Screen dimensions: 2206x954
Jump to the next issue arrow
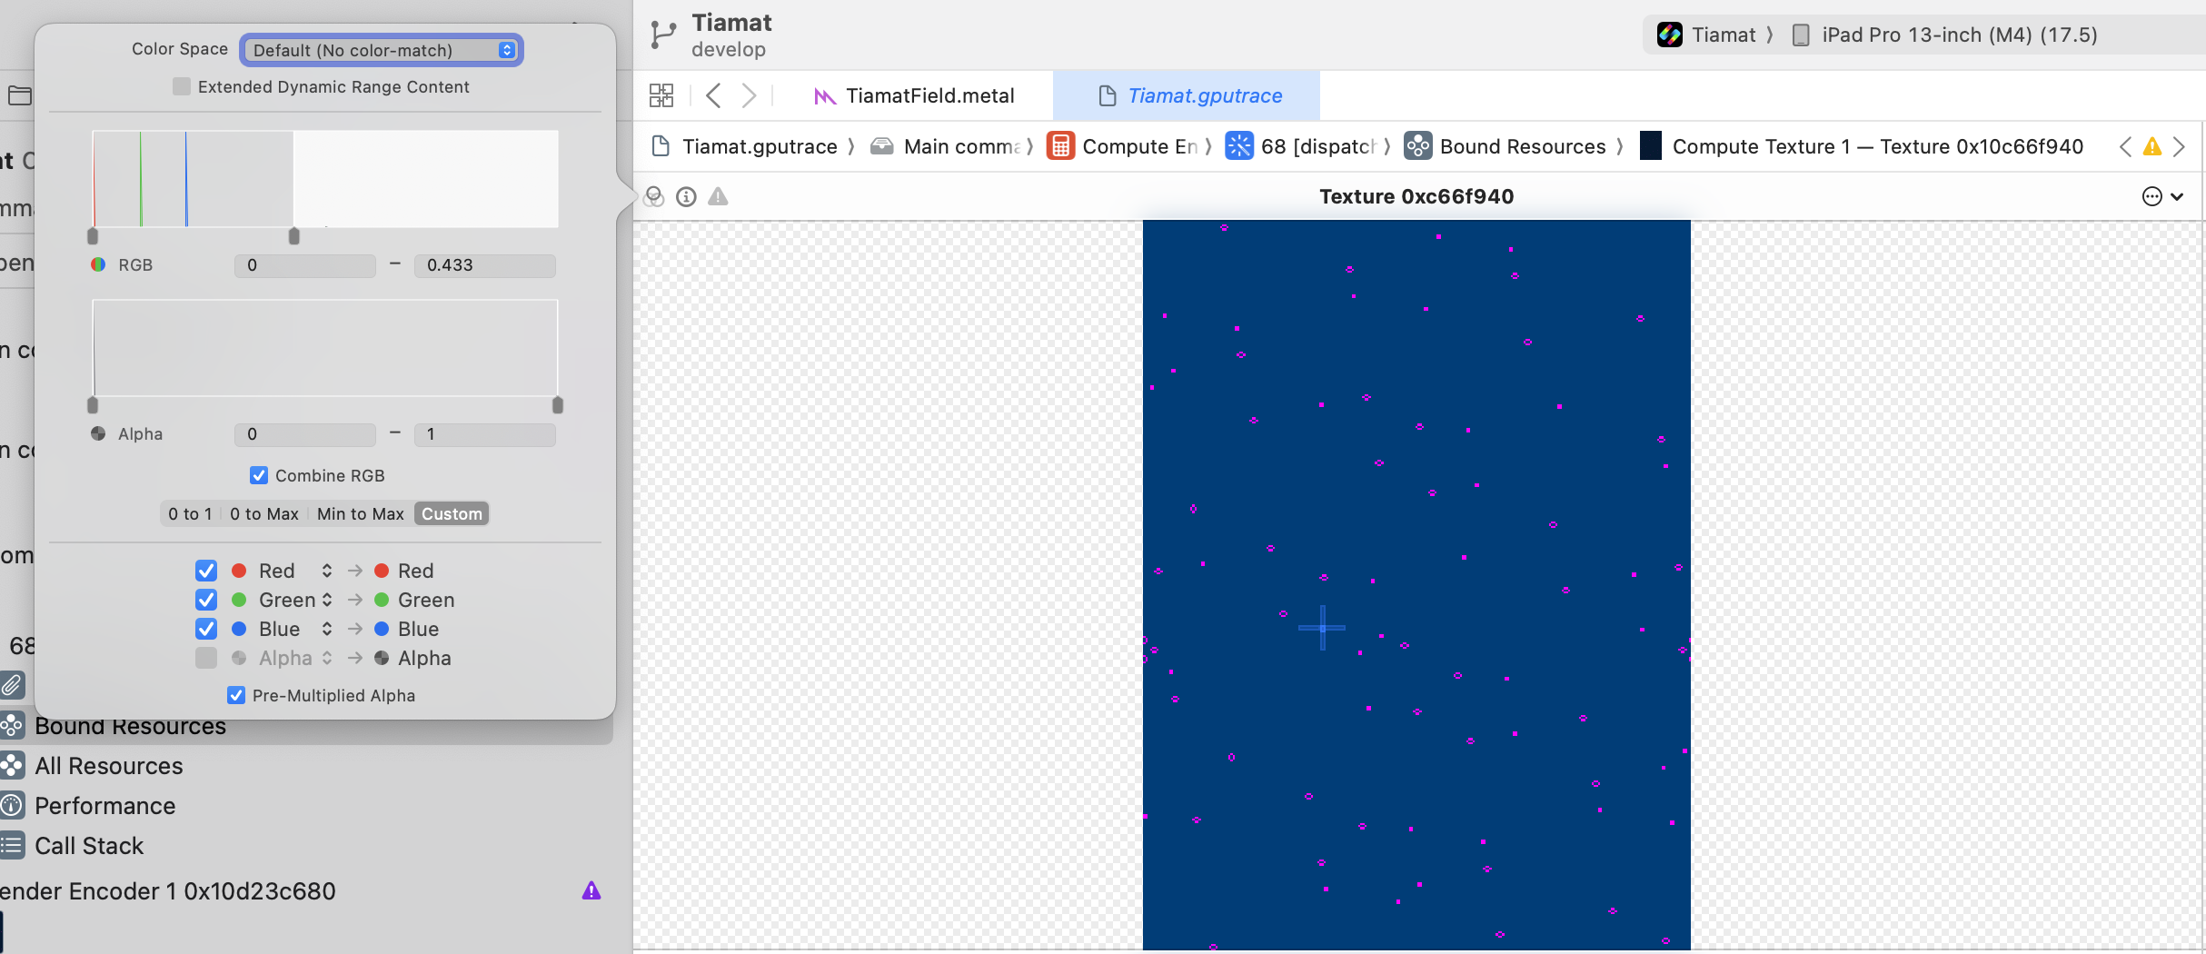pyautogui.click(x=2180, y=146)
